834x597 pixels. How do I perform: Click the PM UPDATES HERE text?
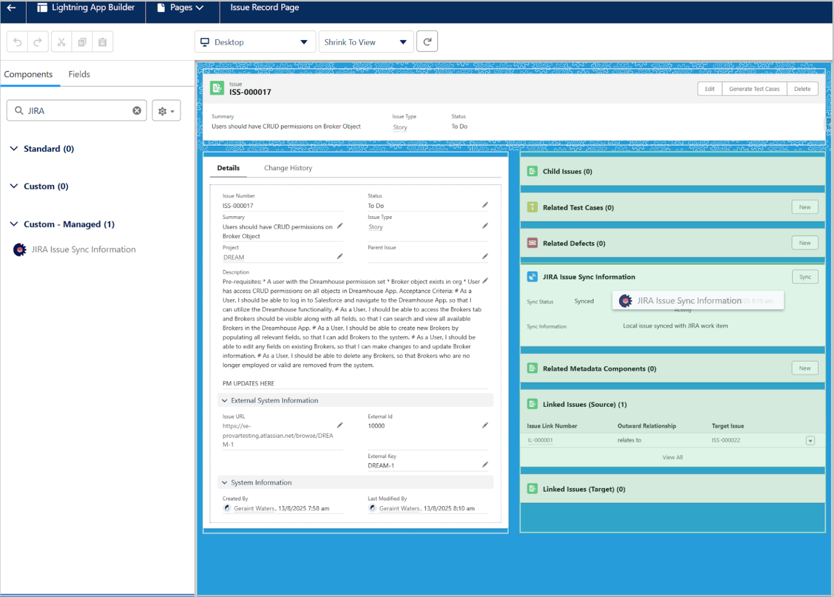pyautogui.click(x=248, y=384)
